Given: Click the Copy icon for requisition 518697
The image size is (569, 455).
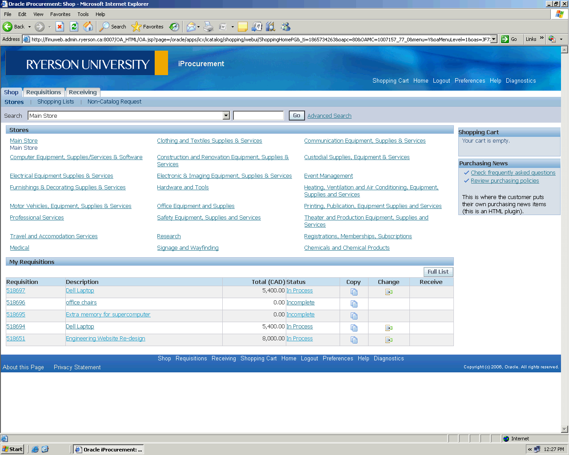Looking at the screenshot, I should click(x=354, y=292).
